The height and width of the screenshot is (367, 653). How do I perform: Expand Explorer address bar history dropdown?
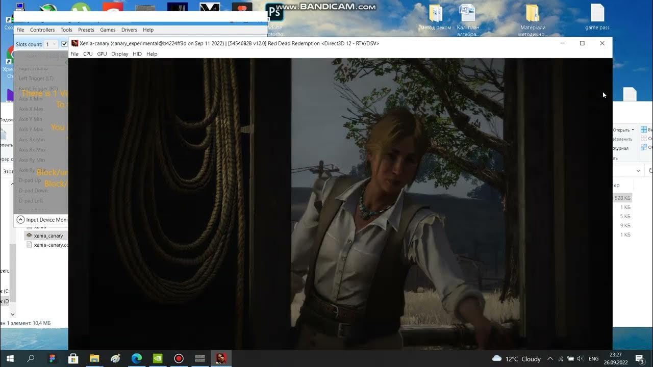coord(638,171)
